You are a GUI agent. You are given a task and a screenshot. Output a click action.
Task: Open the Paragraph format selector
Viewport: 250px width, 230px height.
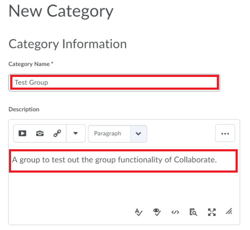[109, 133]
